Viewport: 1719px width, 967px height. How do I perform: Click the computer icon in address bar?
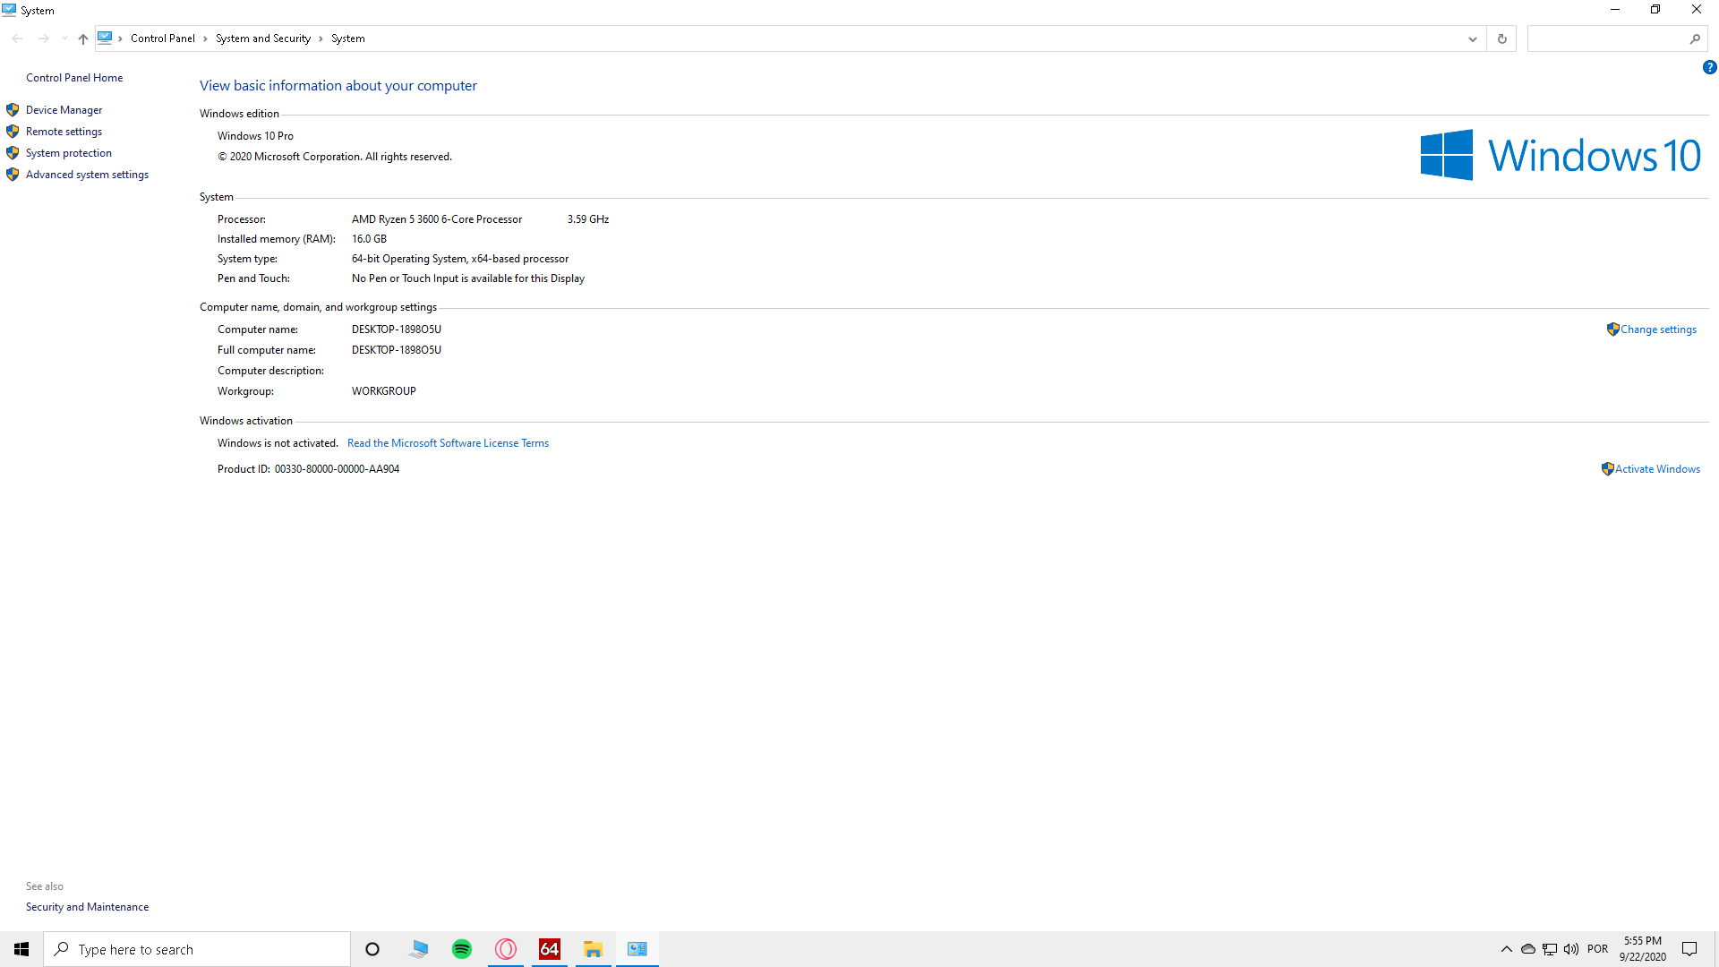point(105,38)
